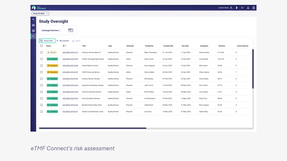The height and width of the screenshot is (161, 287).
Task: Click the Reviews column header
Action: (222, 46)
